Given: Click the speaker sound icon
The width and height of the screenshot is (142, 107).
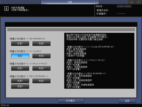Looking at the screenshot, I should [132, 2].
